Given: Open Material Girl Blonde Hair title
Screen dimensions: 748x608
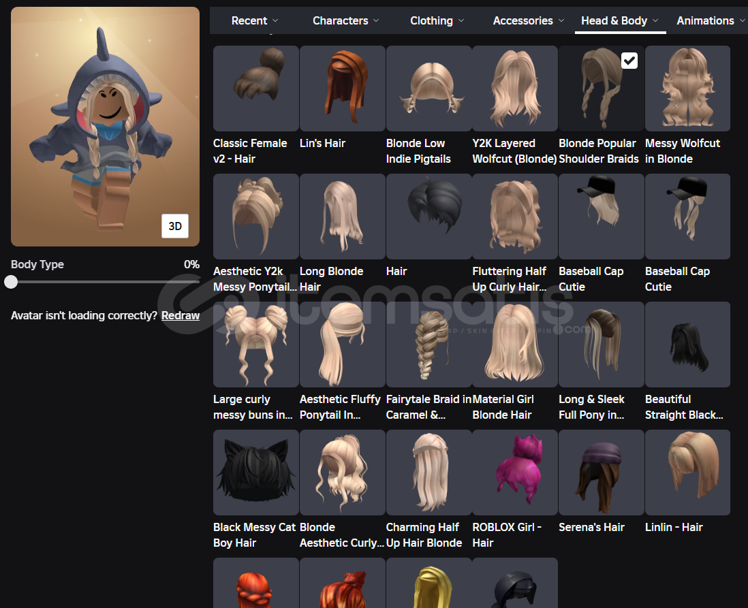Looking at the screenshot, I should point(503,406).
